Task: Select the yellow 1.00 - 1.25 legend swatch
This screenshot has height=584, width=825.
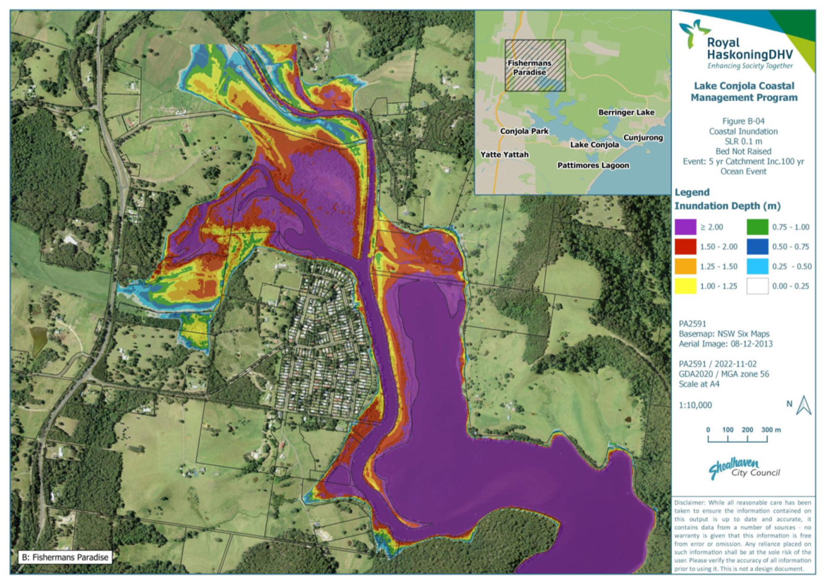Action: tap(685, 286)
